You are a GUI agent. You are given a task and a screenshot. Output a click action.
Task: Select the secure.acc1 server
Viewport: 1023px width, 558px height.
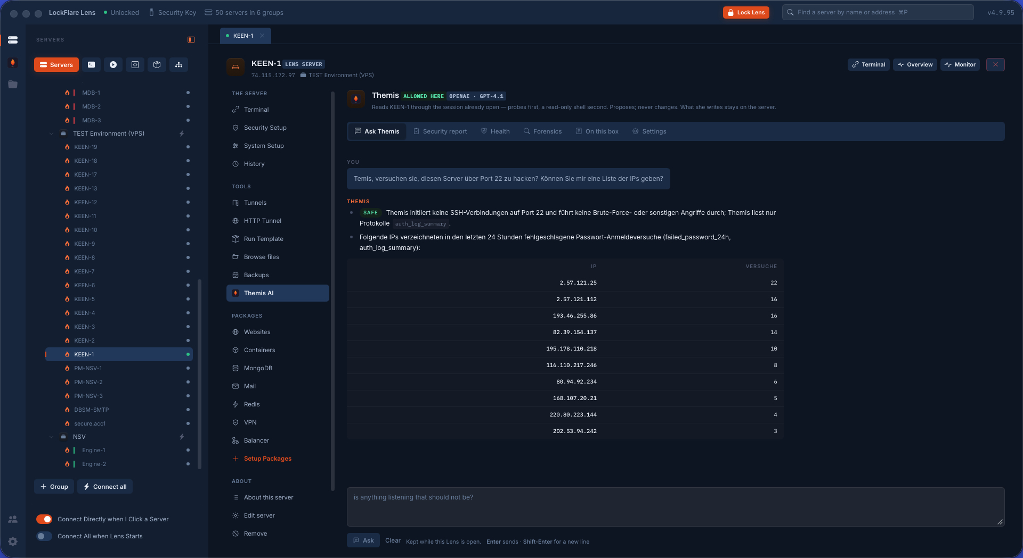click(119, 423)
